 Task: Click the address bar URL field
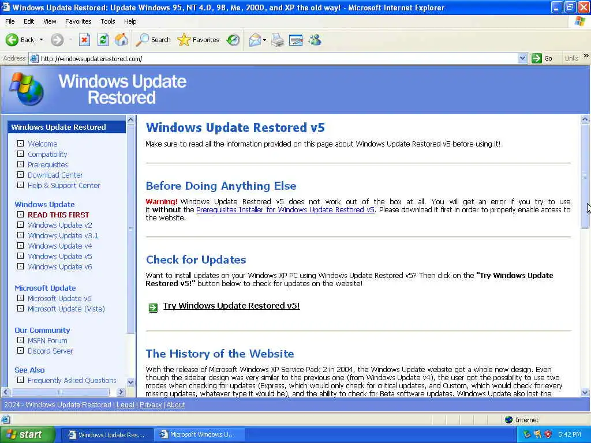click(x=278, y=58)
